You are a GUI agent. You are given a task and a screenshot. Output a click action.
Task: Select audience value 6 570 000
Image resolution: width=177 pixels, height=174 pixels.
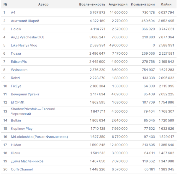(x=119, y=169)
